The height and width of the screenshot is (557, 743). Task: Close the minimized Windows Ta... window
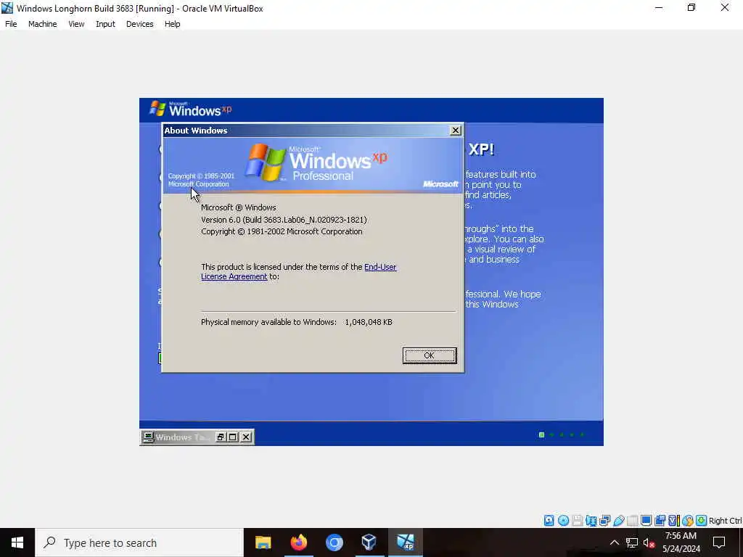tap(246, 437)
